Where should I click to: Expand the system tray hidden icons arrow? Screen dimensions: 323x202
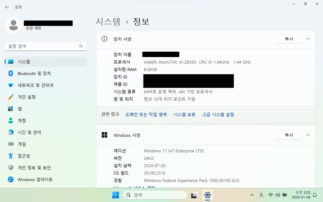(252, 195)
